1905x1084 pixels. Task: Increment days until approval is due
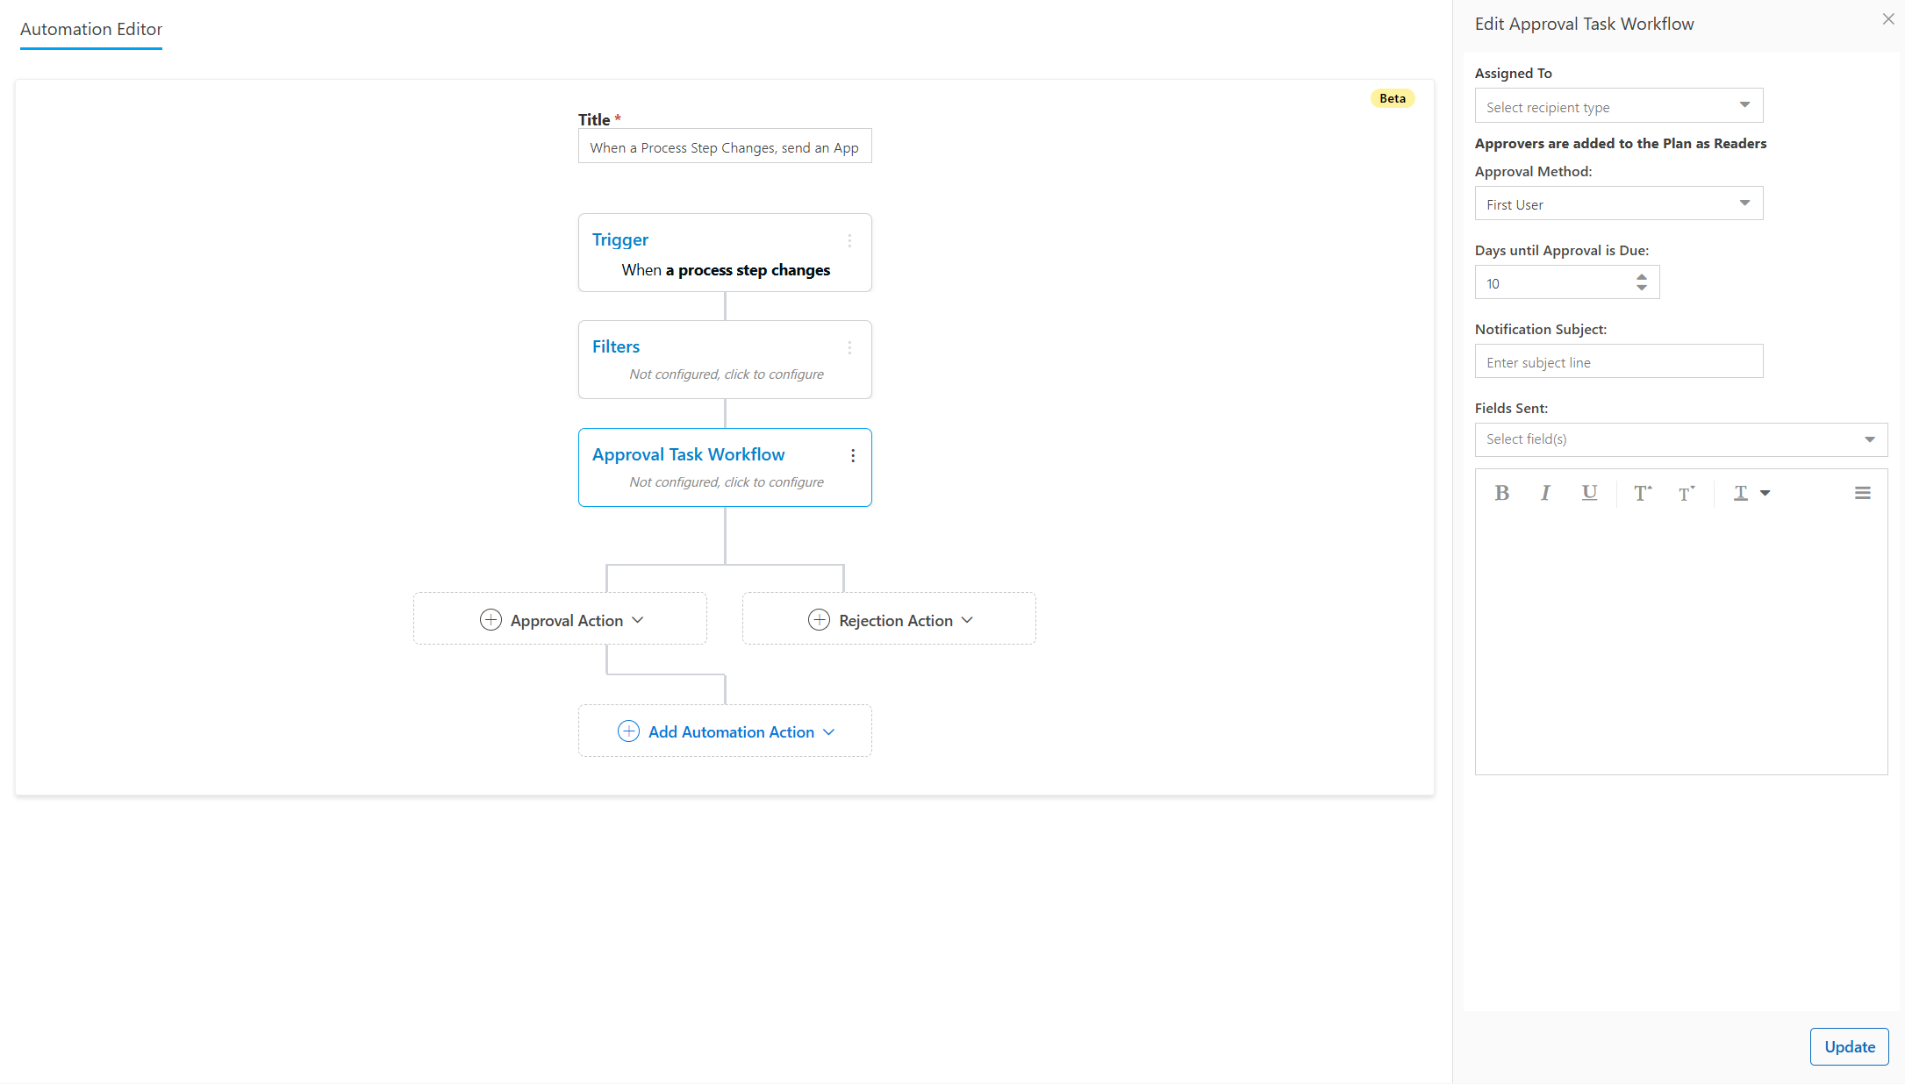pos(1641,277)
